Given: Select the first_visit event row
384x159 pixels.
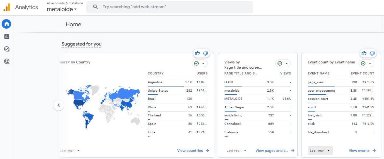Looking at the screenshot, I should [341, 115].
